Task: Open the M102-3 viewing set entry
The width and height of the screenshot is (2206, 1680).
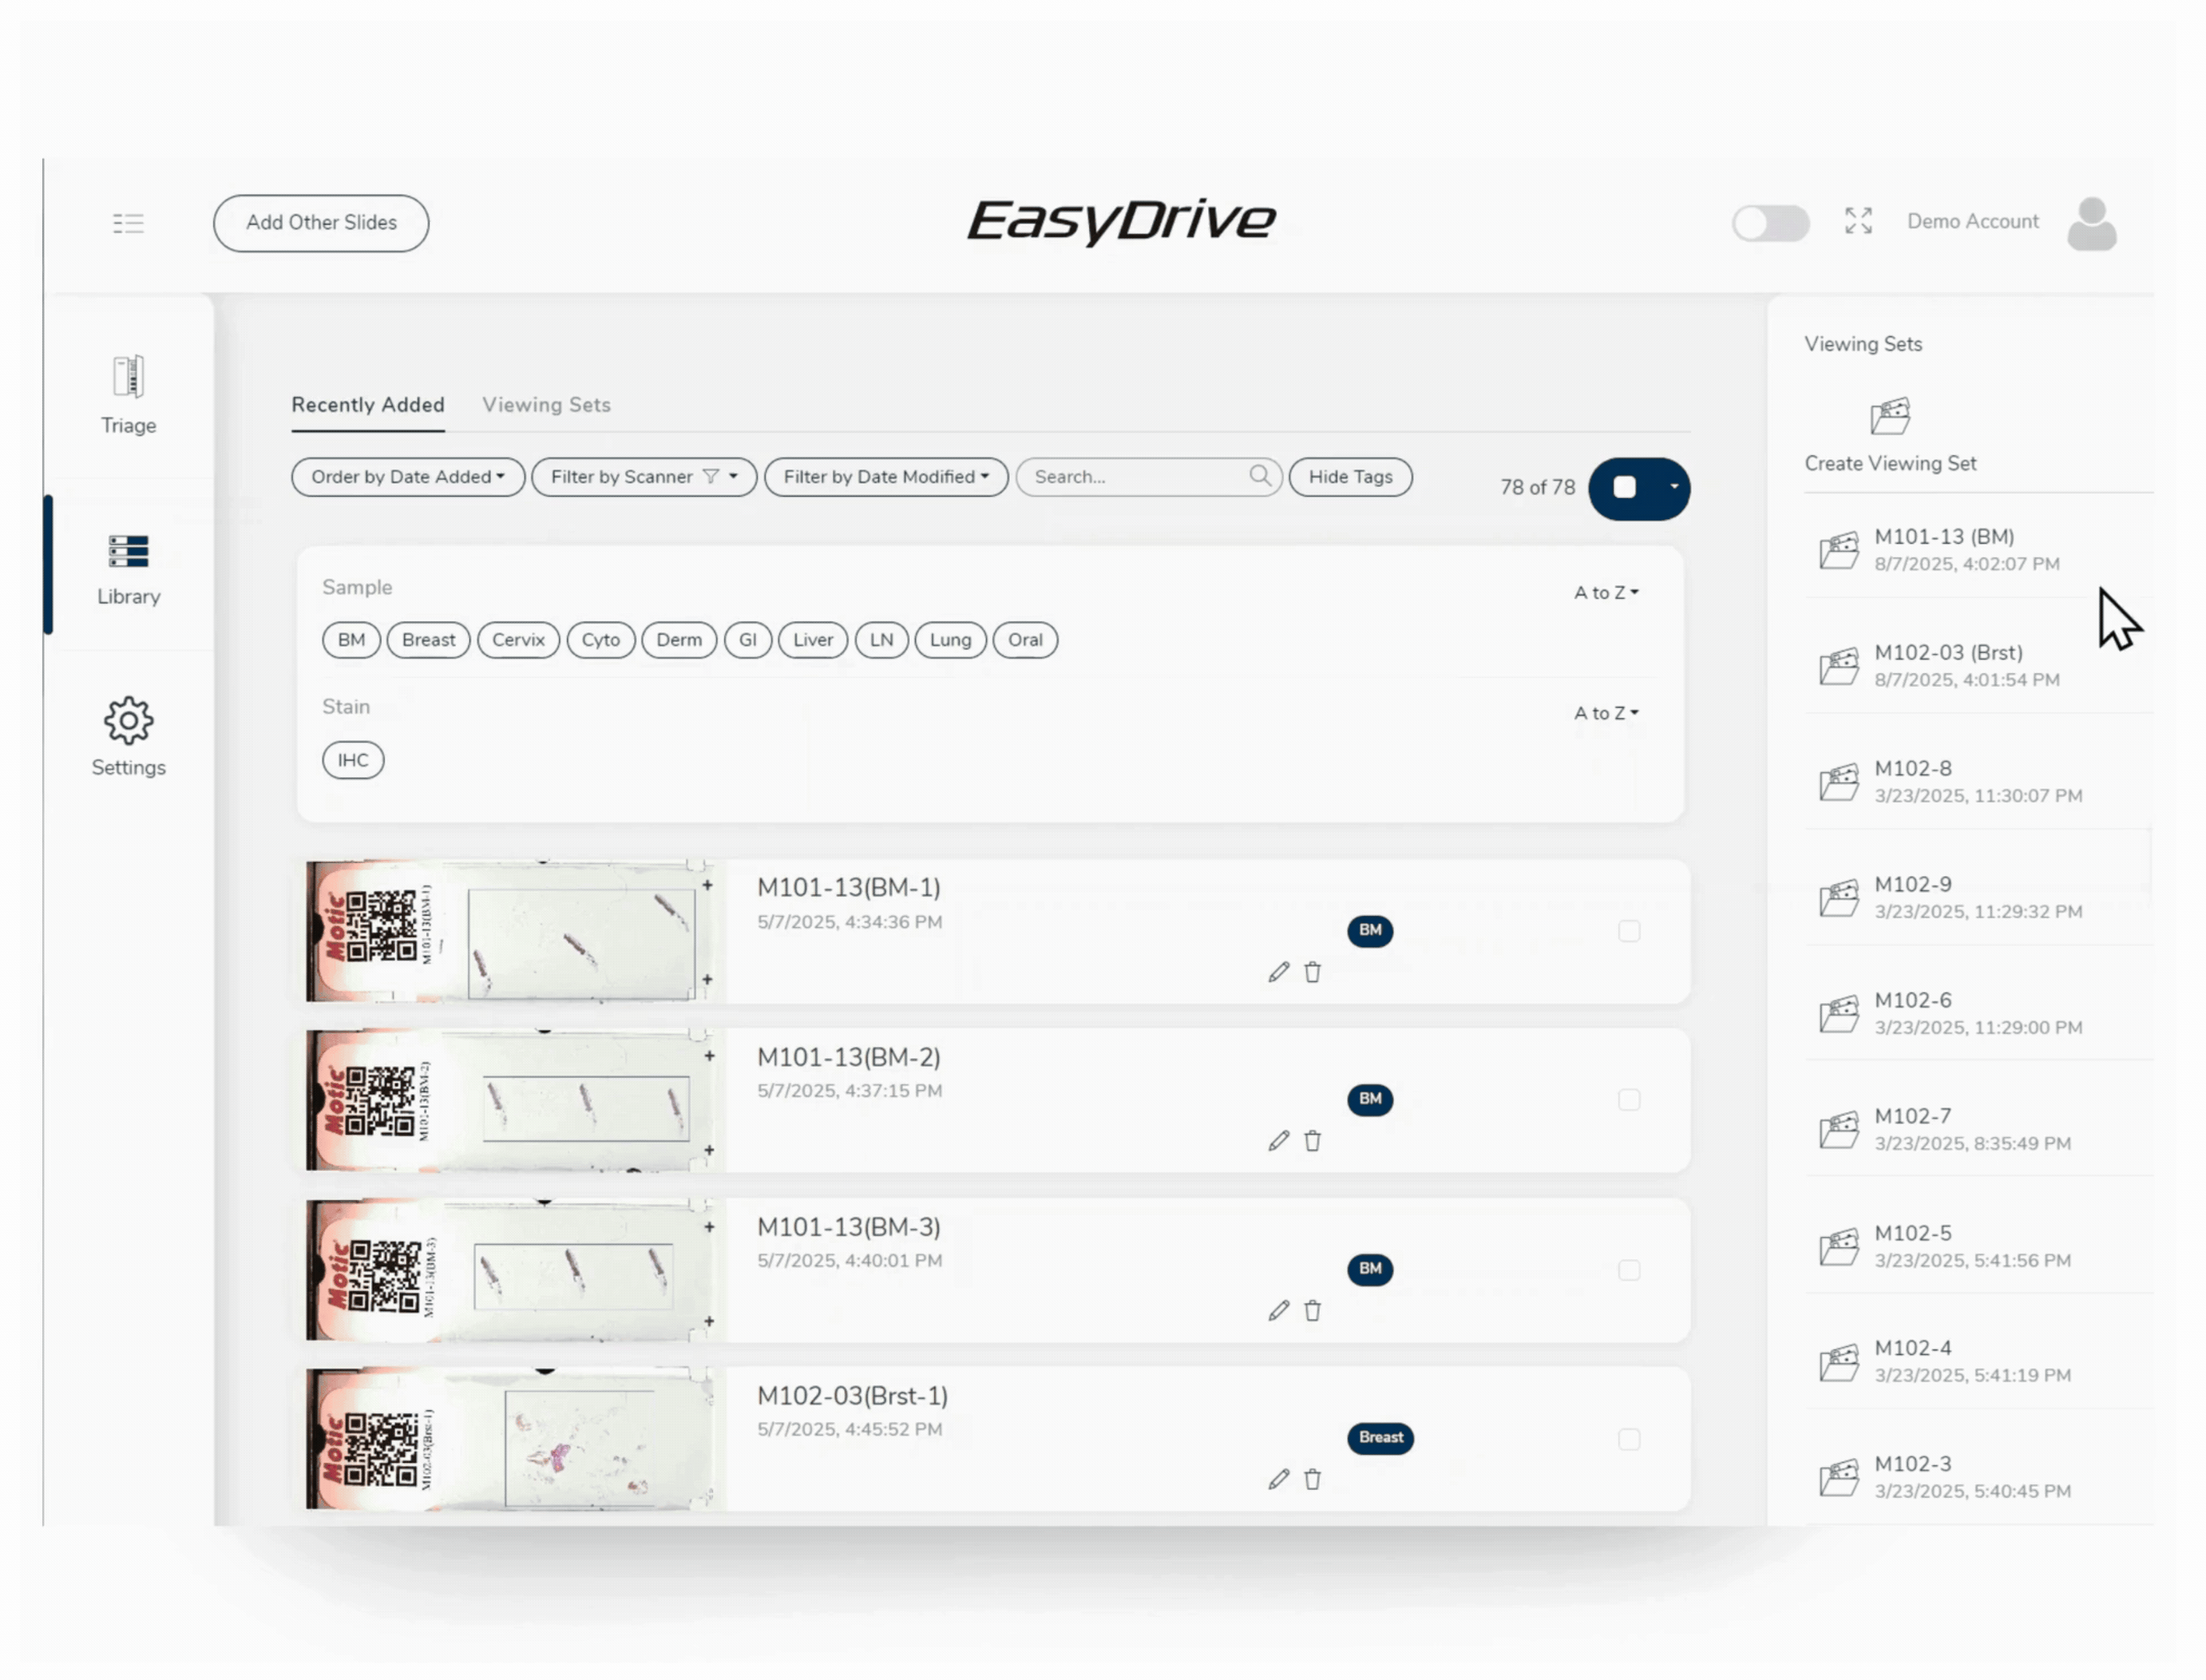Action: tap(1978, 1477)
